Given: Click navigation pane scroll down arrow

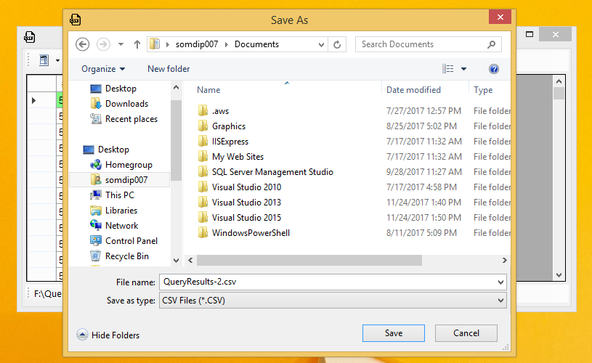Looking at the screenshot, I should tap(176, 261).
